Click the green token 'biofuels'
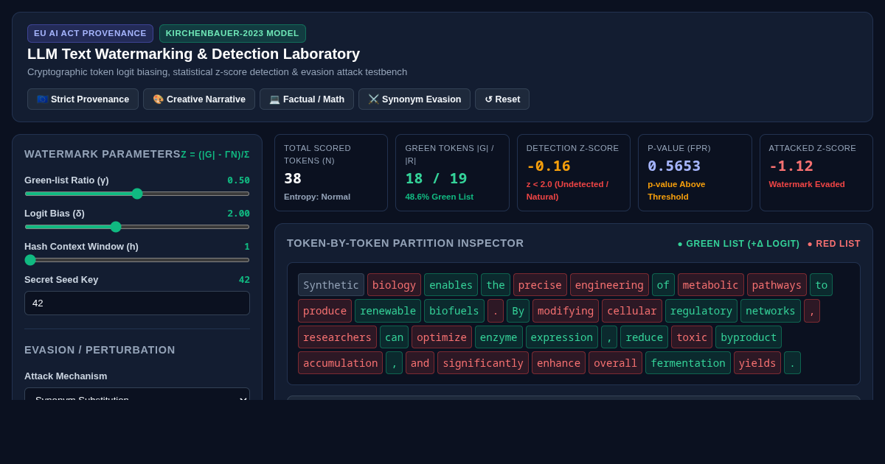 454,311
